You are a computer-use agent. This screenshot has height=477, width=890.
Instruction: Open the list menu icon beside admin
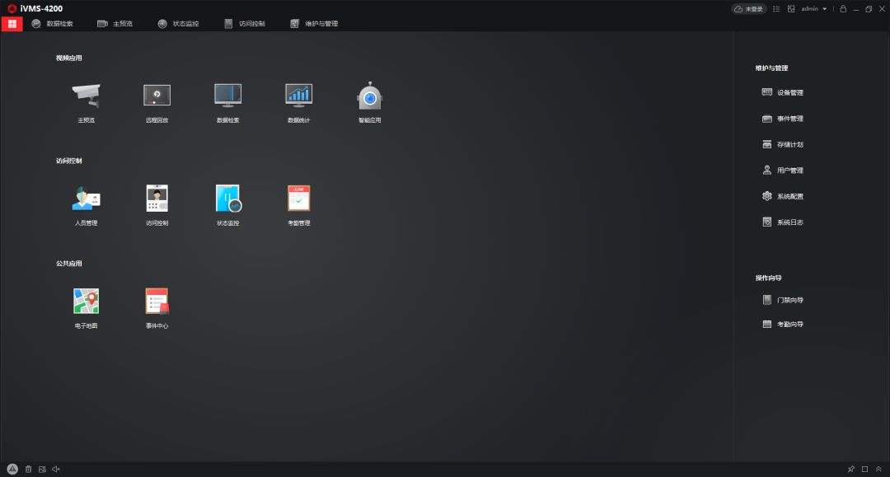(776, 9)
